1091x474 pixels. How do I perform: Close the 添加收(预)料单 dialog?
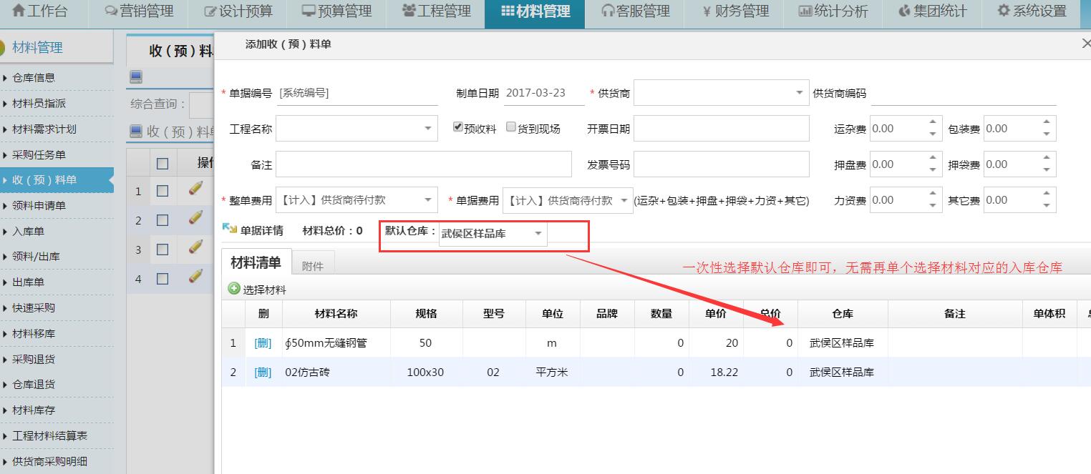point(1085,44)
